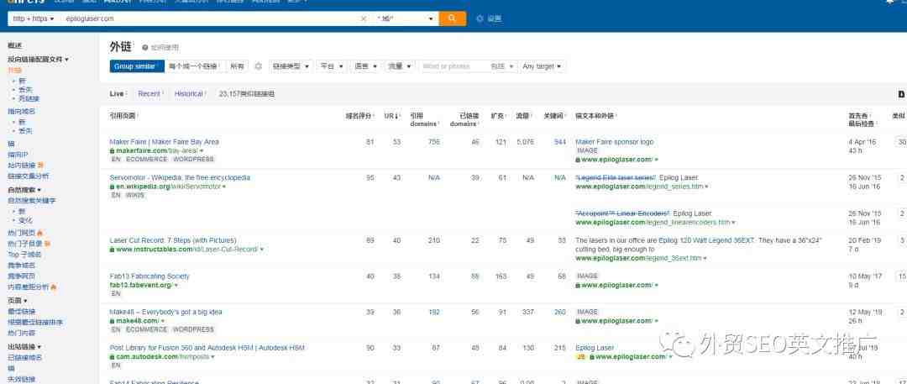Clear the epiloglaser.com search field
This screenshot has width=907, height=384.
(x=364, y=18)
